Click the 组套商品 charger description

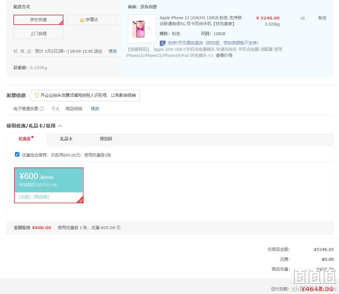click(x=204, y=52)
